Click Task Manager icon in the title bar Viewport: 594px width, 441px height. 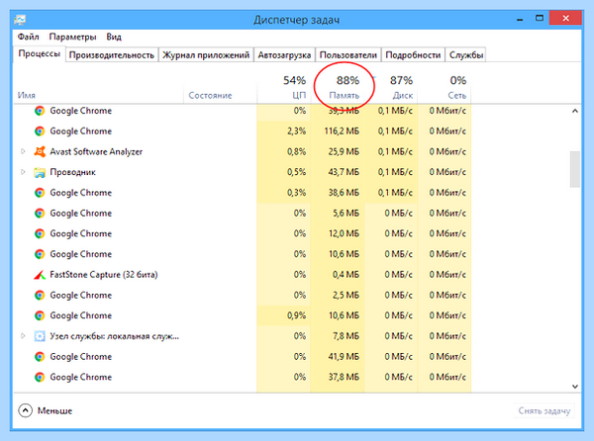tap(20, 20)
